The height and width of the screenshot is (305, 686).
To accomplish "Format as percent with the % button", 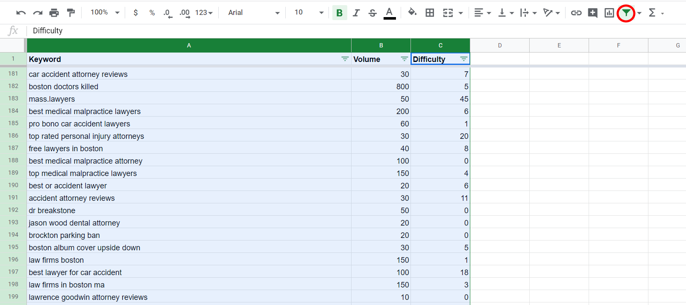I will tap(152, 13).
